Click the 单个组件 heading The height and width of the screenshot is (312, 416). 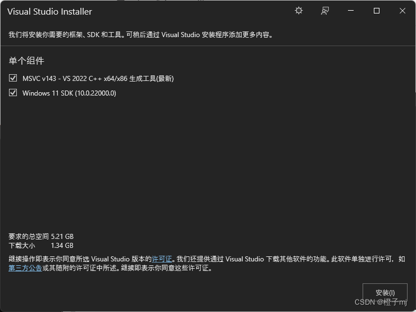(x=26, y=61)
